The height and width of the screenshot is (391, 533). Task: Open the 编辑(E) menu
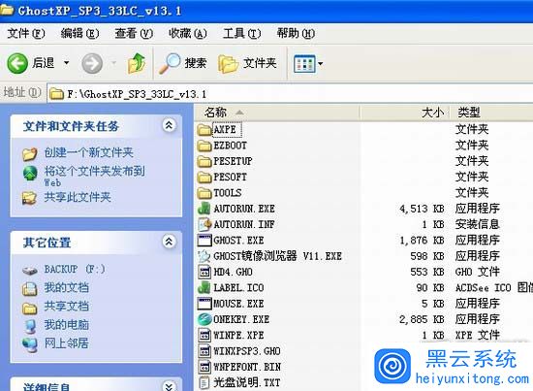click(79, 33)
